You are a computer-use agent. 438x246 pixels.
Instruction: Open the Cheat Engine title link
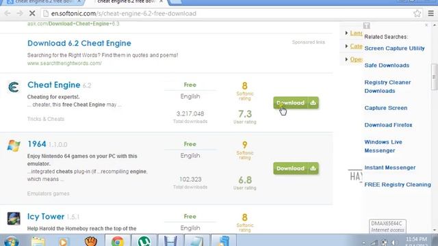pyautogui.click(x=53, y=85)
